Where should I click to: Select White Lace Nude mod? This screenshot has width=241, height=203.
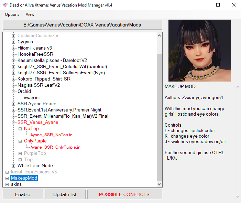(x=35, y=165)
